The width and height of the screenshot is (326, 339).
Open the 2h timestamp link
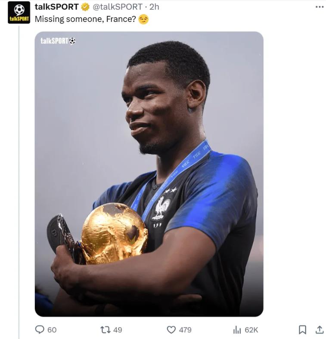[154, 7]
